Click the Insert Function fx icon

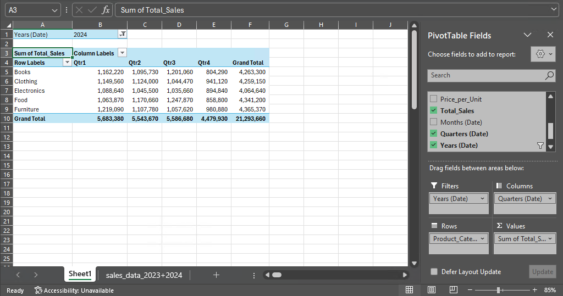(x=106, y=10)
